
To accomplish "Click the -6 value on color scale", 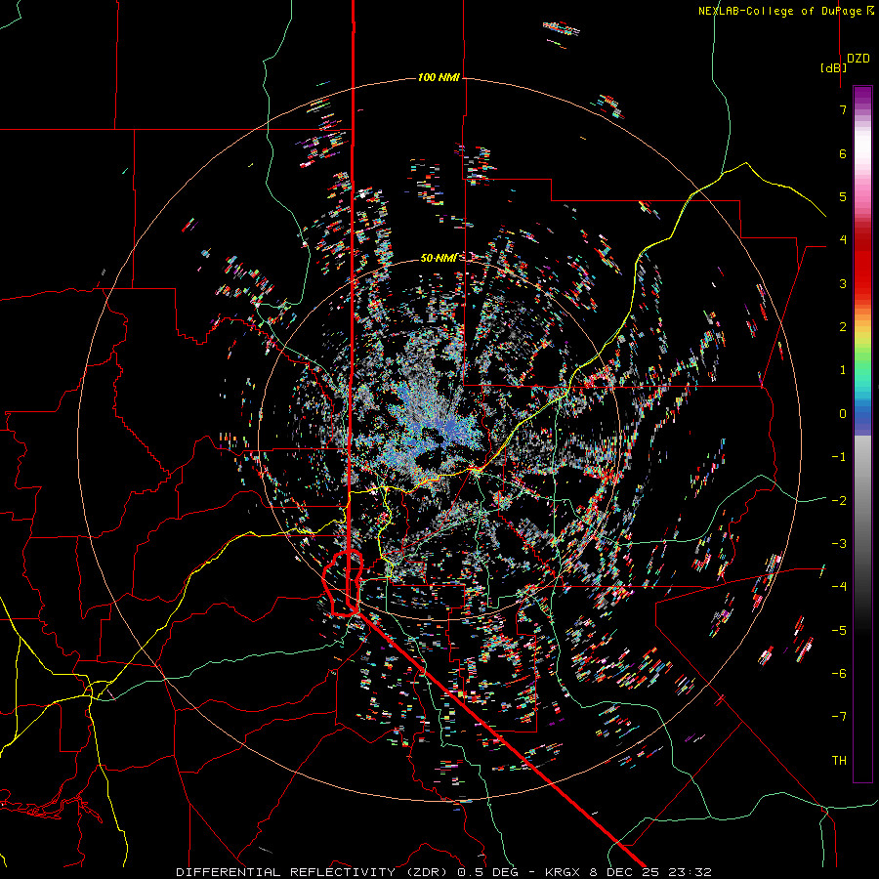I will pyautogui.click(x=839, y=674).
